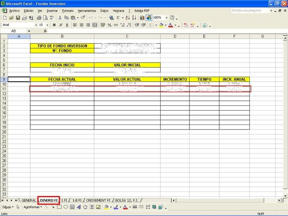This screenshot has width=288, height=216.
Task: Create a new blank workbook
Action: (5, 18)
